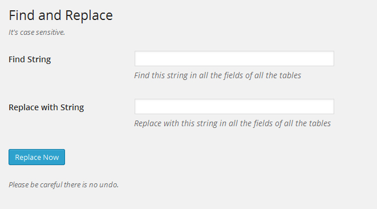This screenshot has height=209, width=377.
Task: Click the Replace Now button
Action: tap(37, 157)
